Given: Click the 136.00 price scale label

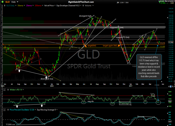Looking at the screenshot, I should (x=171, y=8).
